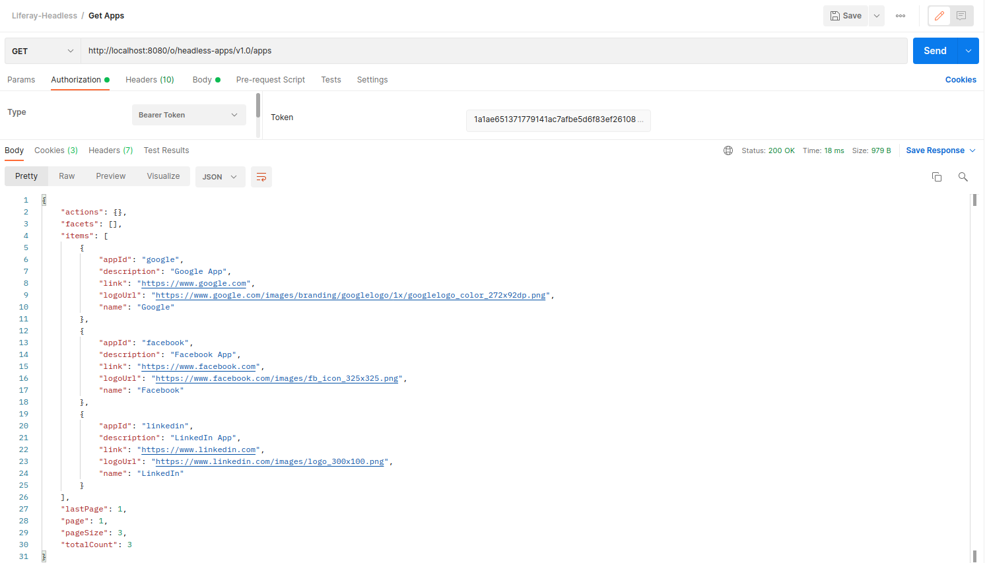Expand the Send button dropdown arrow
This screenshot has width=987, height=563.
point(969,51)
